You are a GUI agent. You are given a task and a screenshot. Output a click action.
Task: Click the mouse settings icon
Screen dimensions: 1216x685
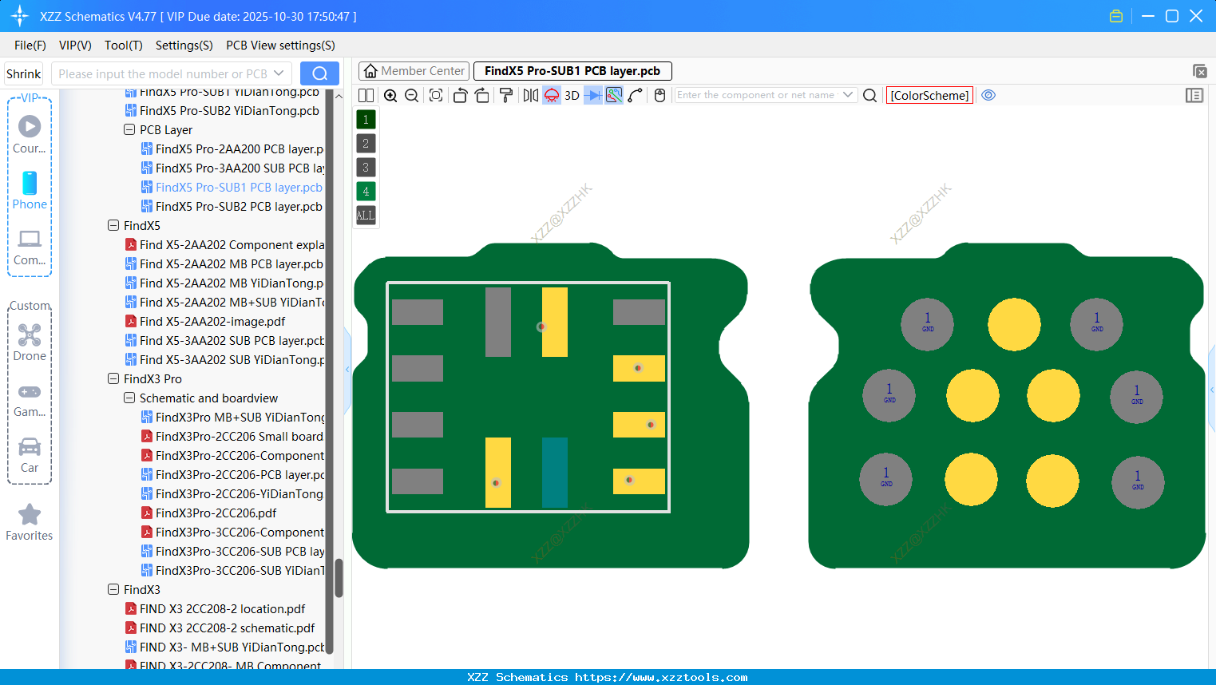659,96
